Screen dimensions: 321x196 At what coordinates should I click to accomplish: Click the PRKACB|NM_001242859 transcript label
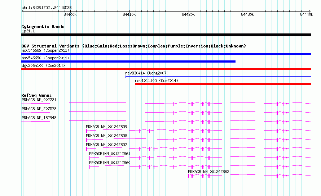tap(106, 127)
